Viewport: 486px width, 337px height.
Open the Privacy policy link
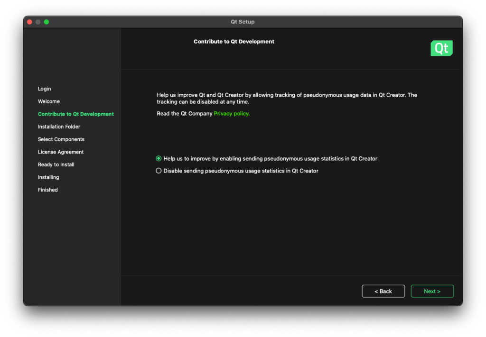pyautogui.click(x=232, y=114)
